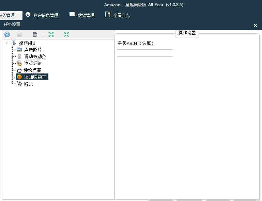Click the add operation plus icon
The width and height of the screenshot is (262, 201).
[x=7, y=35]
